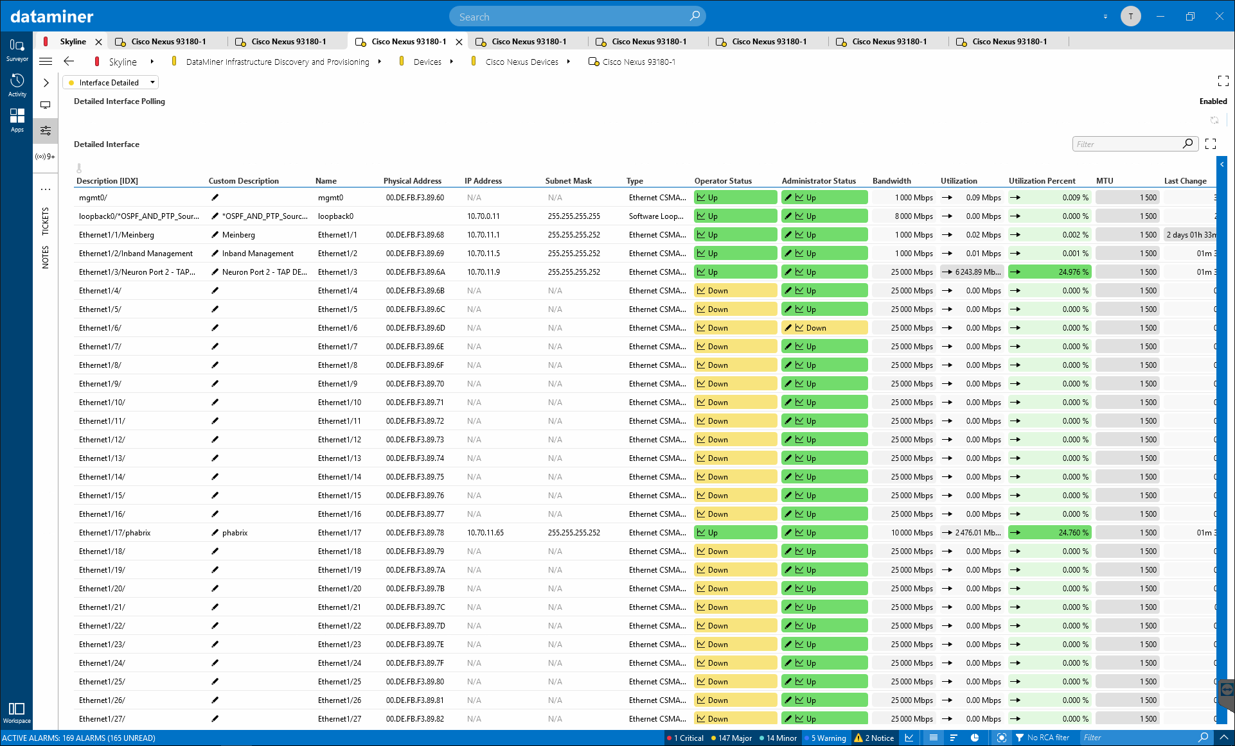The width and height of the screenshot is (1235, 746).
Task: Click the 24.976 % utilization bar
Action: 1050,272
